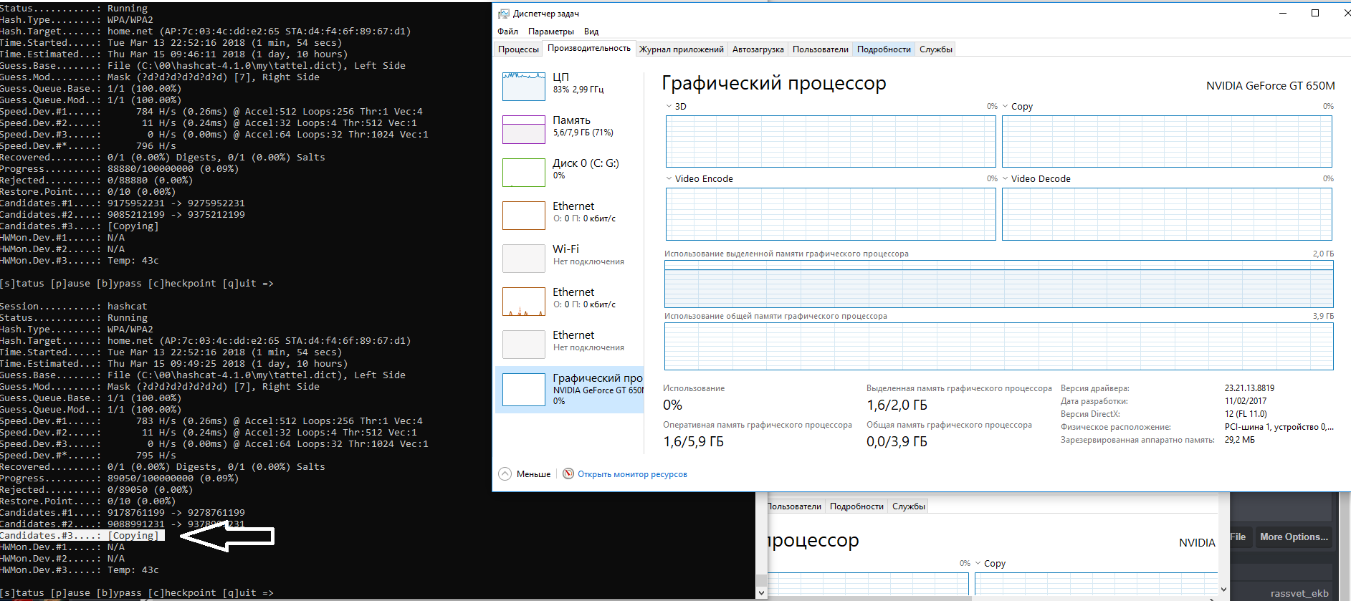1351x601 pixels.
Task: Open the Файл menu
Action: coord(507,32)
